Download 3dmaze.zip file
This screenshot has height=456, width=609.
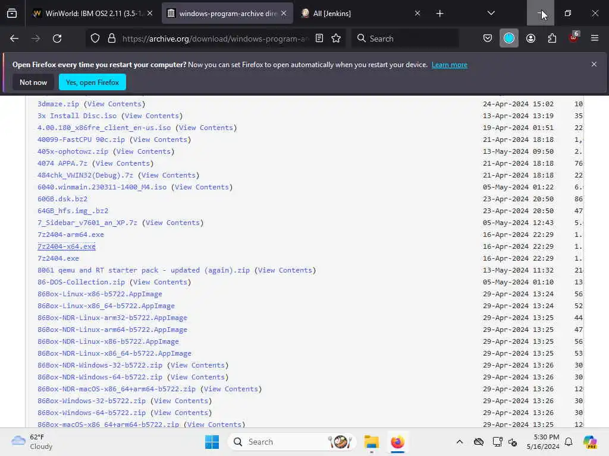[58, 104]
